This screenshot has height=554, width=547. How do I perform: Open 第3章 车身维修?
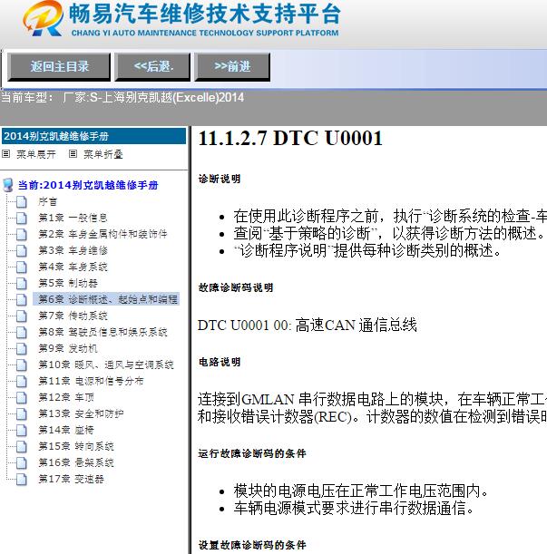[x=73, y=250]
